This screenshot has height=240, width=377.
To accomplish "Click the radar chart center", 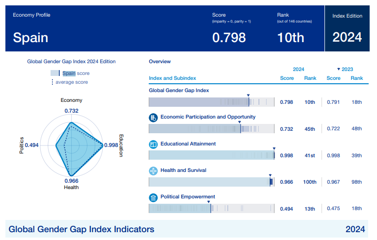I will (71, 145).
